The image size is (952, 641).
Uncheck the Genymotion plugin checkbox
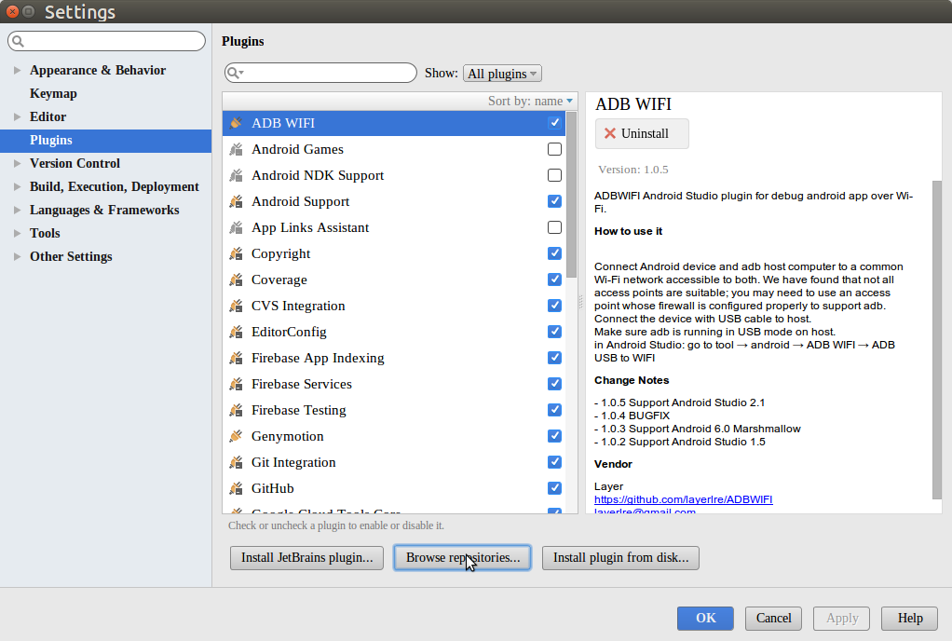[x=554, y=436]
